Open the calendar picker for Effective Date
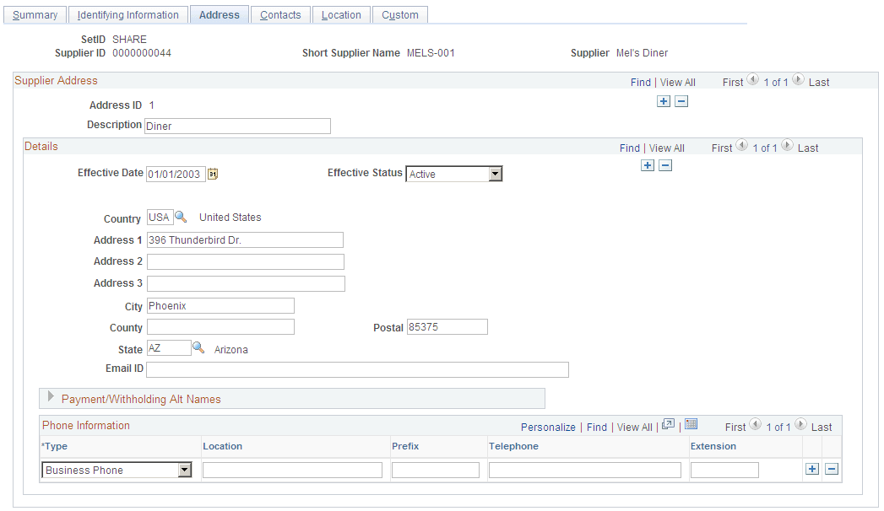 point(213,172)
